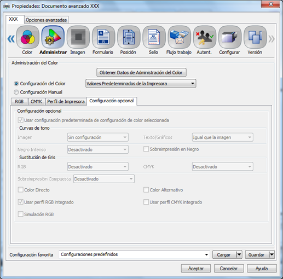Open the Negro Intenso dropdown
Image resolution: width=283 pixels, height=279 pixels.
[x=98, y=149]
